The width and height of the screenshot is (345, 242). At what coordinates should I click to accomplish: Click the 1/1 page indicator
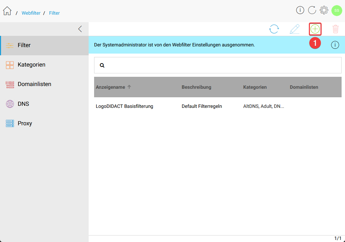[x=338, y=238]
